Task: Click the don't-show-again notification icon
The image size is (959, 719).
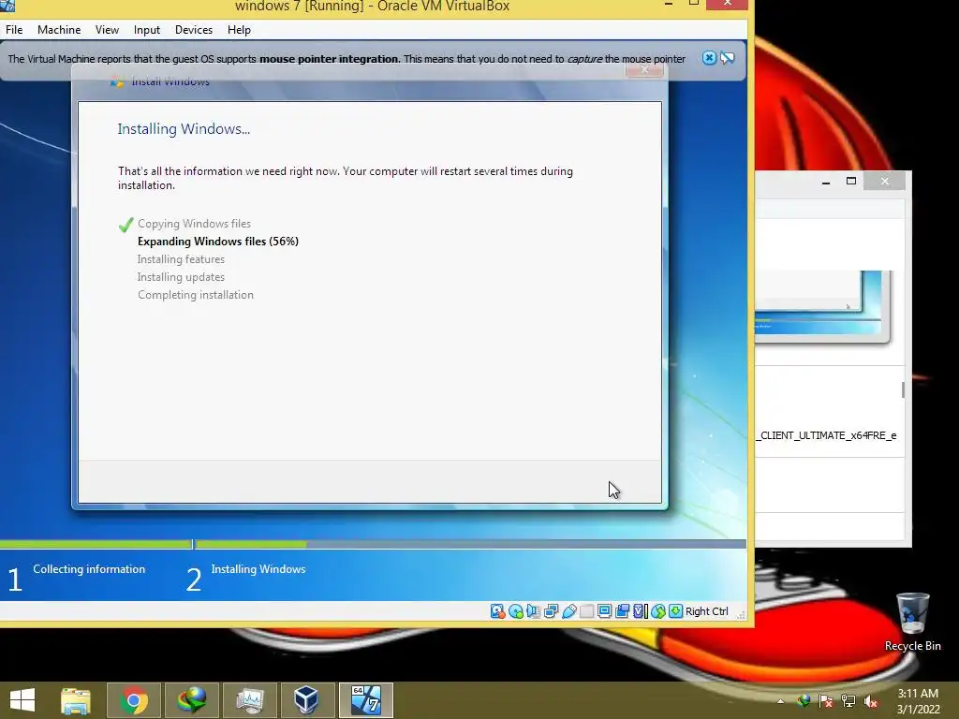Action: pos(727,58)
